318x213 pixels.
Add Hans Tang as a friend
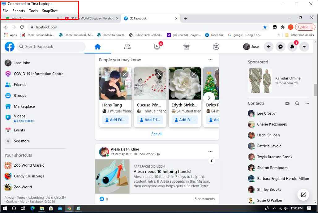(x=115, y=120)
